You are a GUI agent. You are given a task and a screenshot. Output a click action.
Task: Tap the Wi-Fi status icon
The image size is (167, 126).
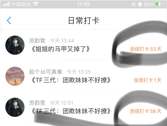(36, 4)
